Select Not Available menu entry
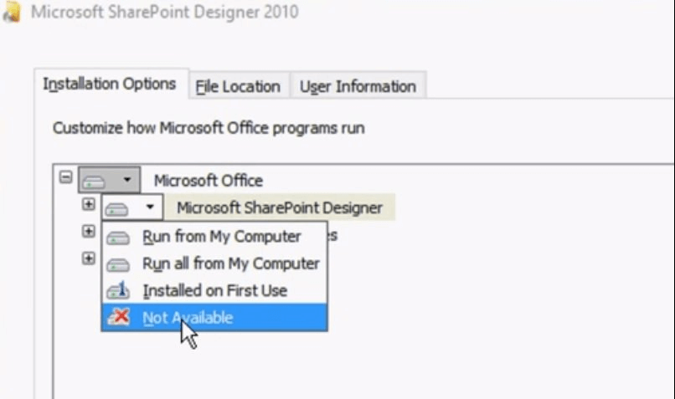The height and width of the screenshot is (399, 675). pyautogui.click(x=214, y=317)
